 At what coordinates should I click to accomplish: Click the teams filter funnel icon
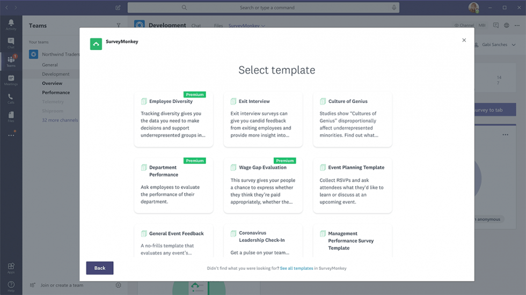point(119,26)
